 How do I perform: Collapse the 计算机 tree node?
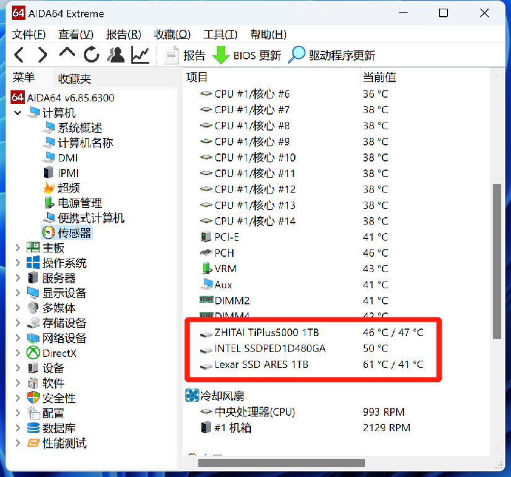tap(18, 113)
